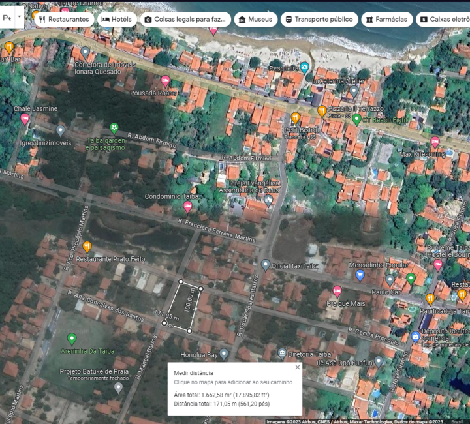
Task: Click R. Ana Gonçalves dos Santos label
Action: [x=106, y=306]
